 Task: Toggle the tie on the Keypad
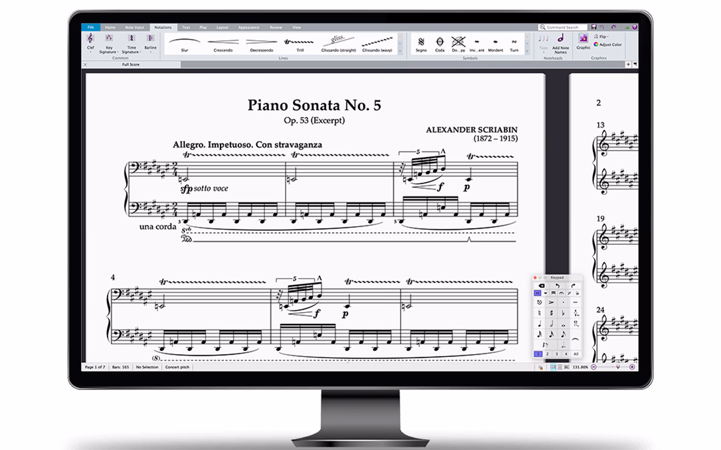pyautogui.click(x=576, y=340)
